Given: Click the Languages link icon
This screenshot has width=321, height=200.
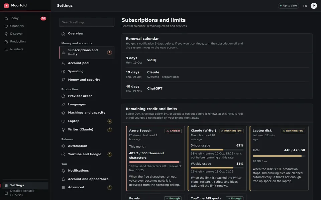Looking at the screenshot, I should click(x=63, y=104).
